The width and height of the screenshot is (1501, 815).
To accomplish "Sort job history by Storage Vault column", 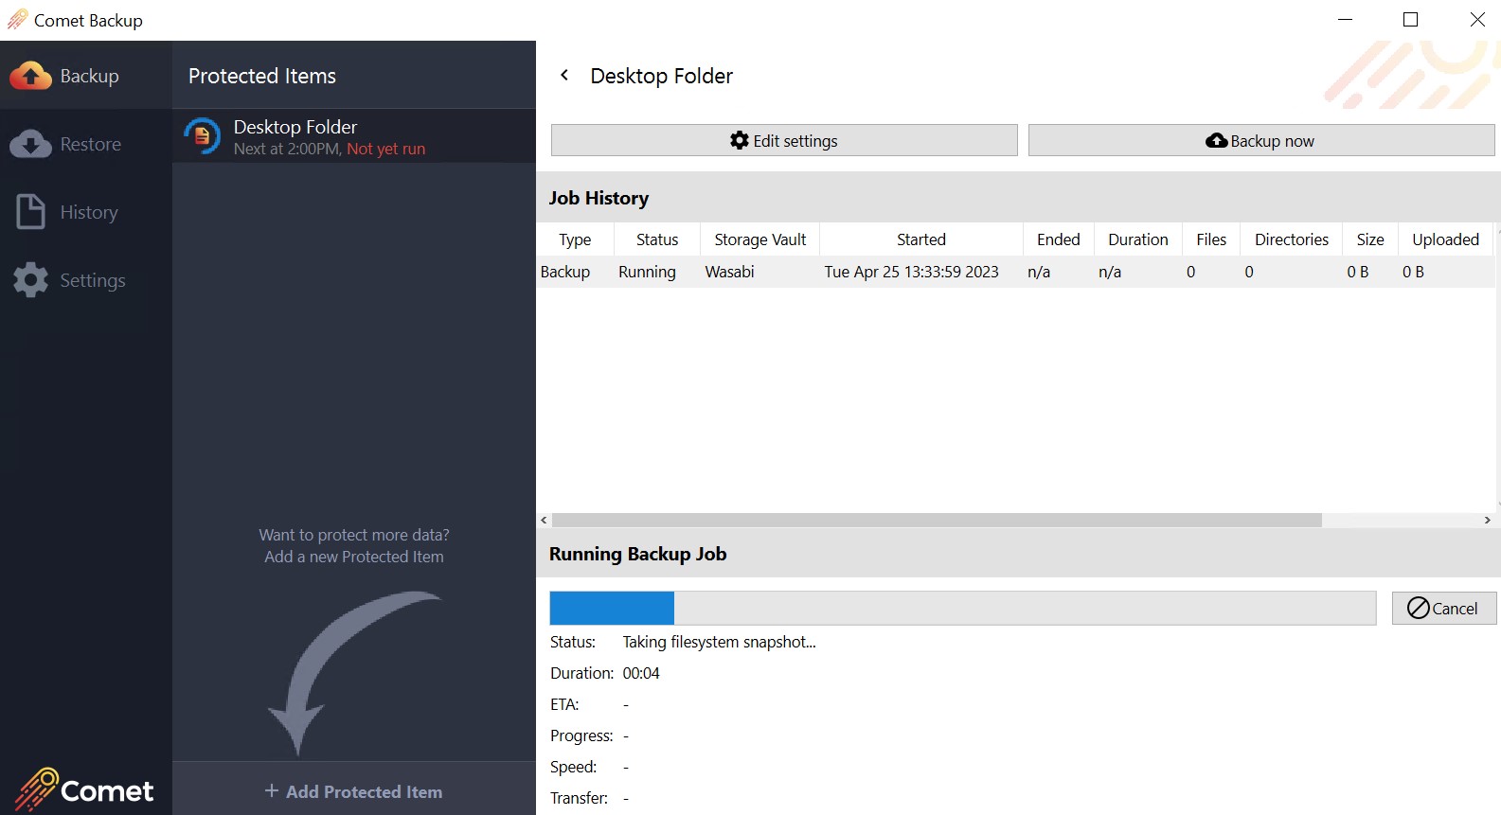I will click(x=760, y=239).
